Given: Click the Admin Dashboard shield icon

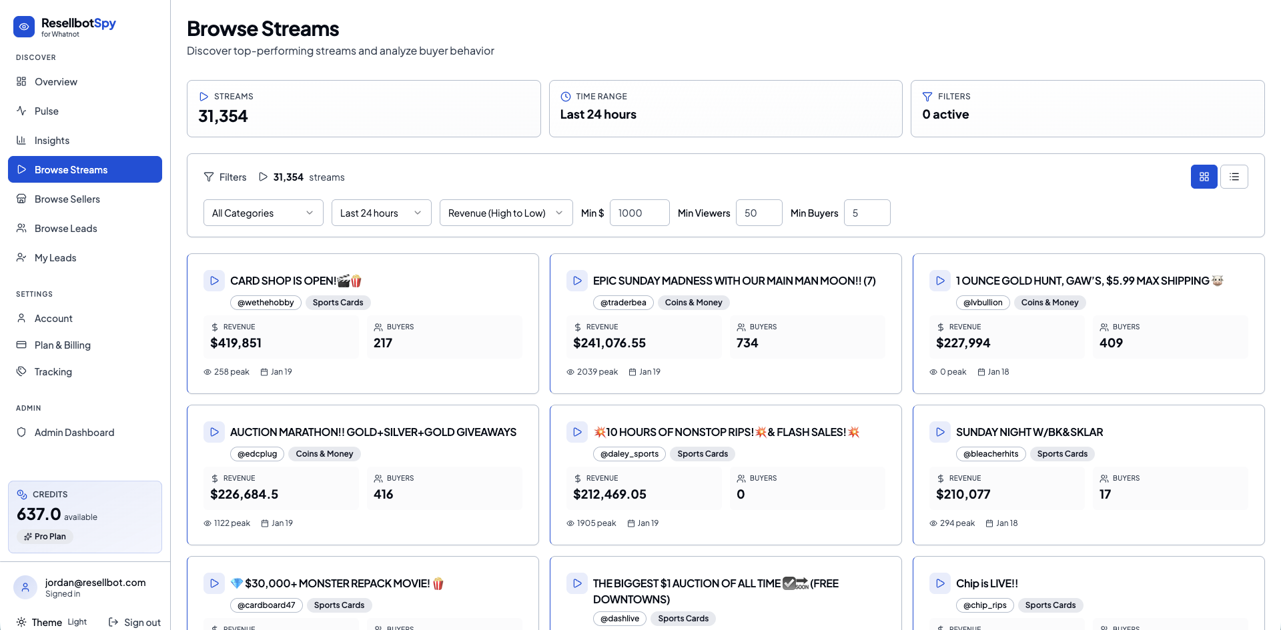Looking at the screenshot, I should 21,432.
